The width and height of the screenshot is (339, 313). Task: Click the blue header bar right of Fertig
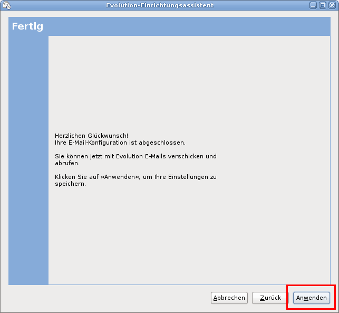(x=185, y=26)
